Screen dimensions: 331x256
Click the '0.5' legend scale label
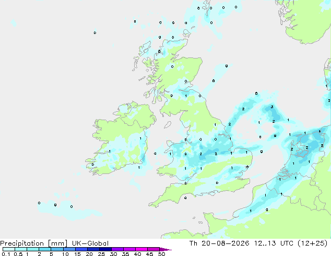pos(18,254)
